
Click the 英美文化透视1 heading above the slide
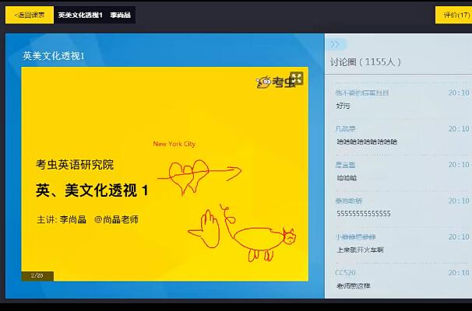tap(54, 56)
